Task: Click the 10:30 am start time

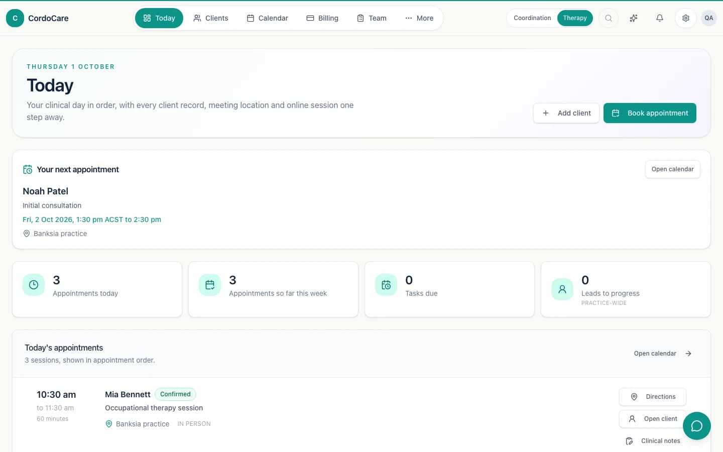Action: coord(56,395)
